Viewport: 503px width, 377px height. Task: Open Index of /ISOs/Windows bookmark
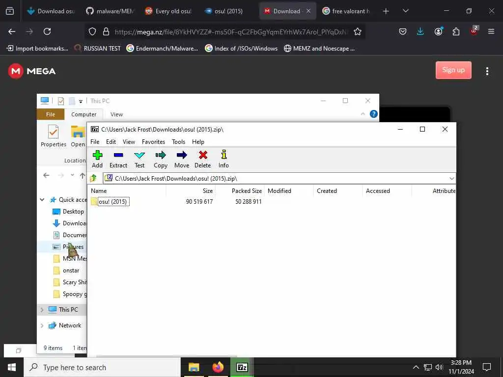[241, 49]
